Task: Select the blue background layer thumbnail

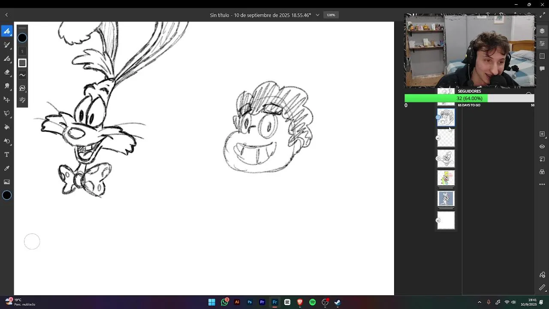Action: 446,198
